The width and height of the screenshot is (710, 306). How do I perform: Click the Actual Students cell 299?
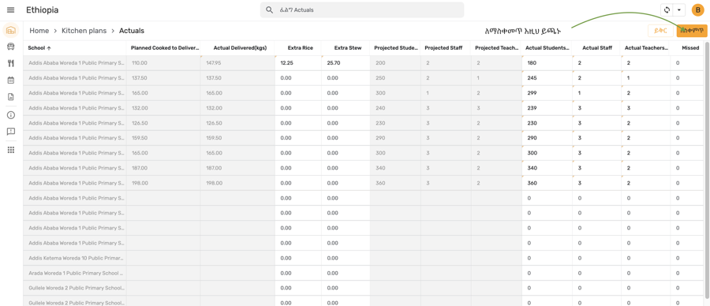pyautogui.click(x=547, y=93)
